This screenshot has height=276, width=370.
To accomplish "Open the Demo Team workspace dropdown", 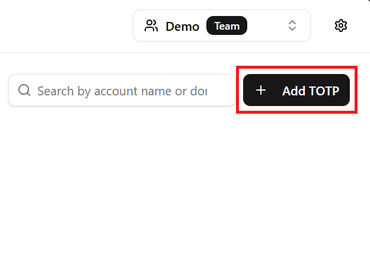I will pos(222,25).
